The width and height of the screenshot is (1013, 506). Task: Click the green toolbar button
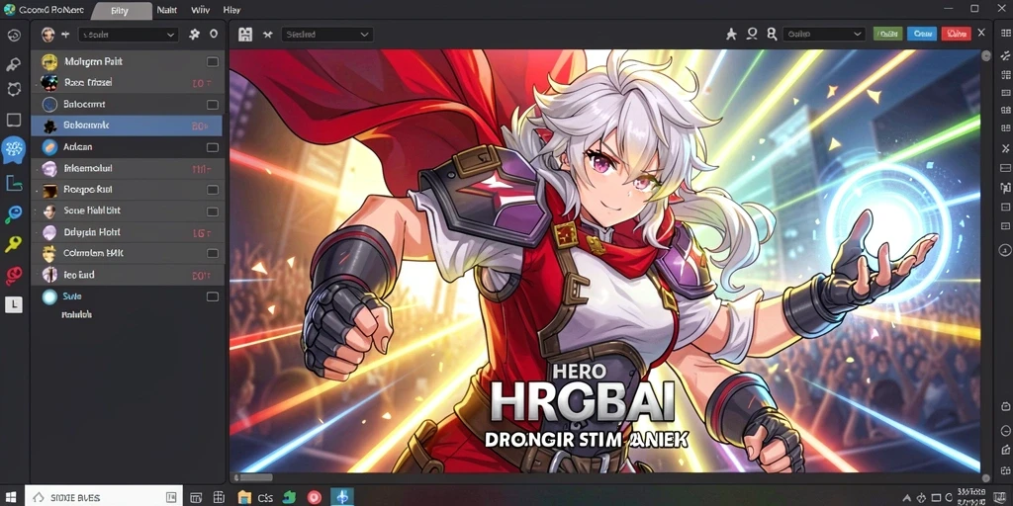887,35
